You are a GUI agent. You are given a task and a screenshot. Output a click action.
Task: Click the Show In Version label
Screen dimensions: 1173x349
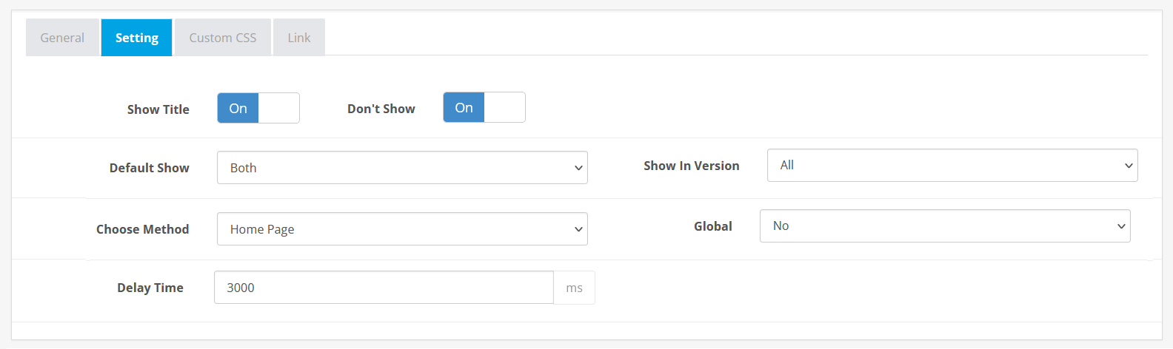[x=691, y=166]
